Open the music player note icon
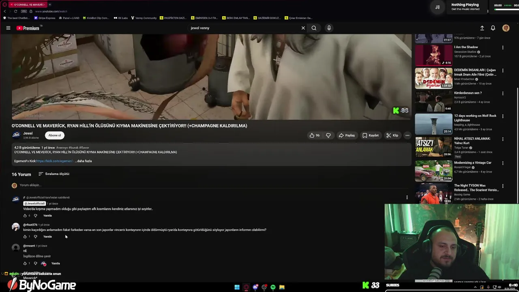519x292 pixels. point(438,7)
